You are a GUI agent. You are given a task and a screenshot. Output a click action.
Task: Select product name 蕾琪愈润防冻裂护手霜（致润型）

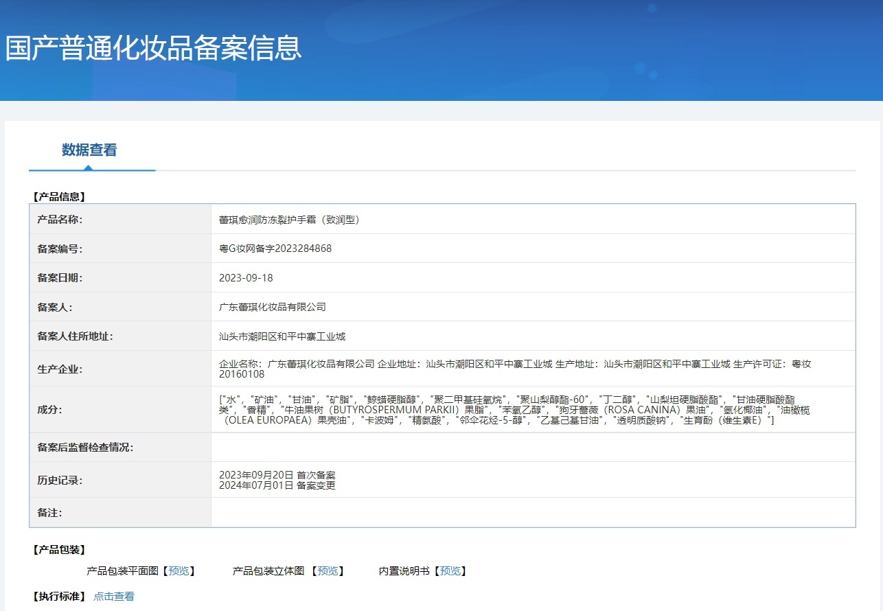tap(289, 220)
